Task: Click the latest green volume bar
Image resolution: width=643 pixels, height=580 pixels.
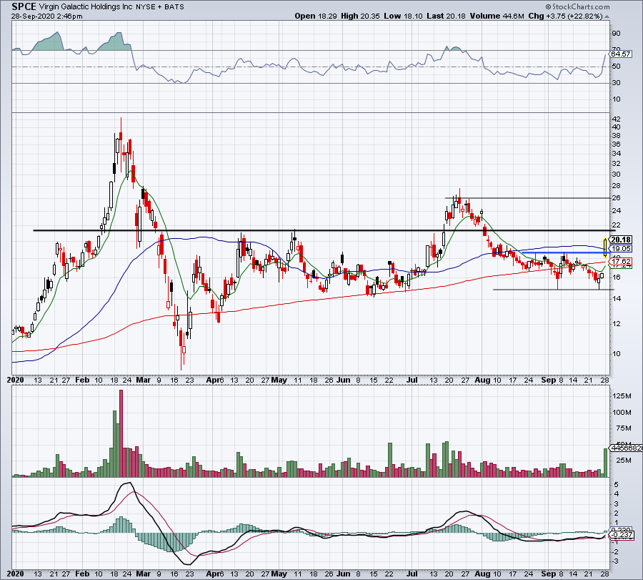Action: (606, 462)
